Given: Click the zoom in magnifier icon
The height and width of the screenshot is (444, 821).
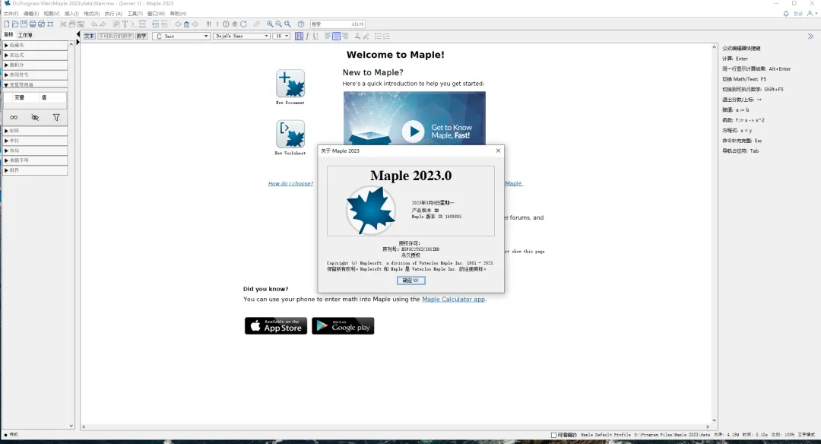Looking at the screenshot, I should 270,24.
